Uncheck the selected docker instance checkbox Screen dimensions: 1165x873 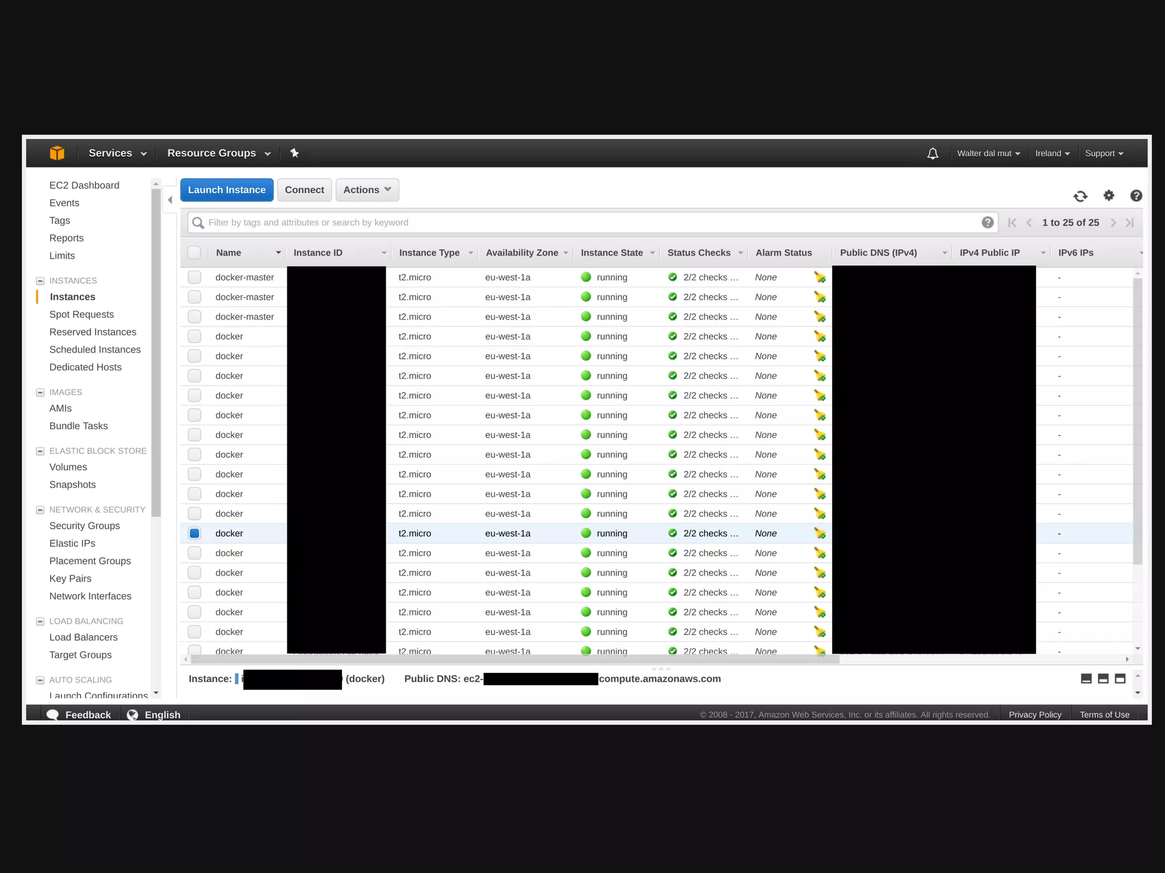coord(195,533)
